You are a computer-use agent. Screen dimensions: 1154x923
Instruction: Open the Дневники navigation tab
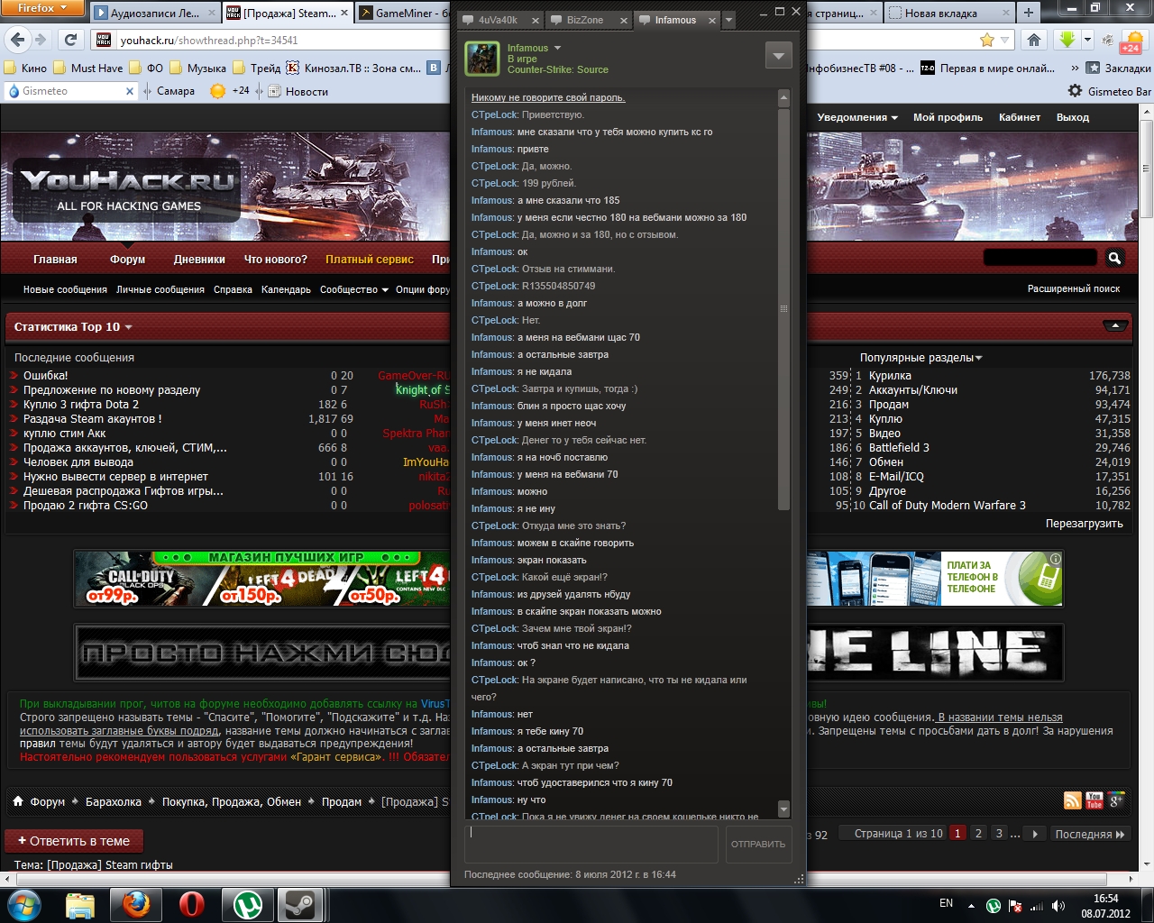point(199,260)
